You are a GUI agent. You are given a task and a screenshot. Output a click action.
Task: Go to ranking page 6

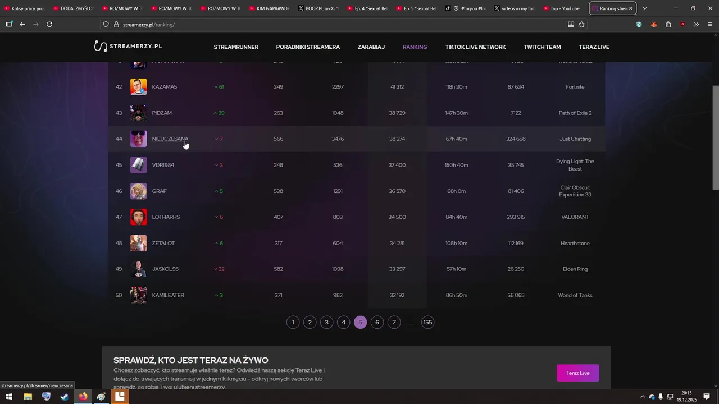click(x=377, y=322)
